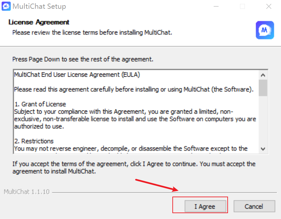Minimize the MultiChat Setup window

click(216, 6)
